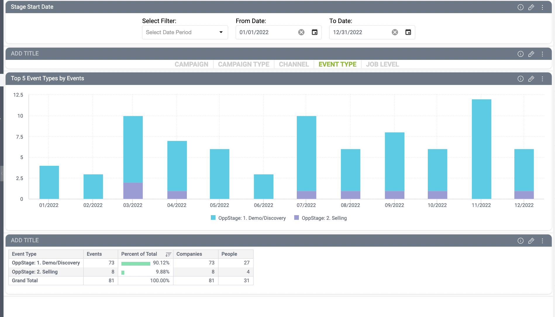Click the 07/2022 Demo/Discovery bar
The image size is (555, 317).
(306, 154)
